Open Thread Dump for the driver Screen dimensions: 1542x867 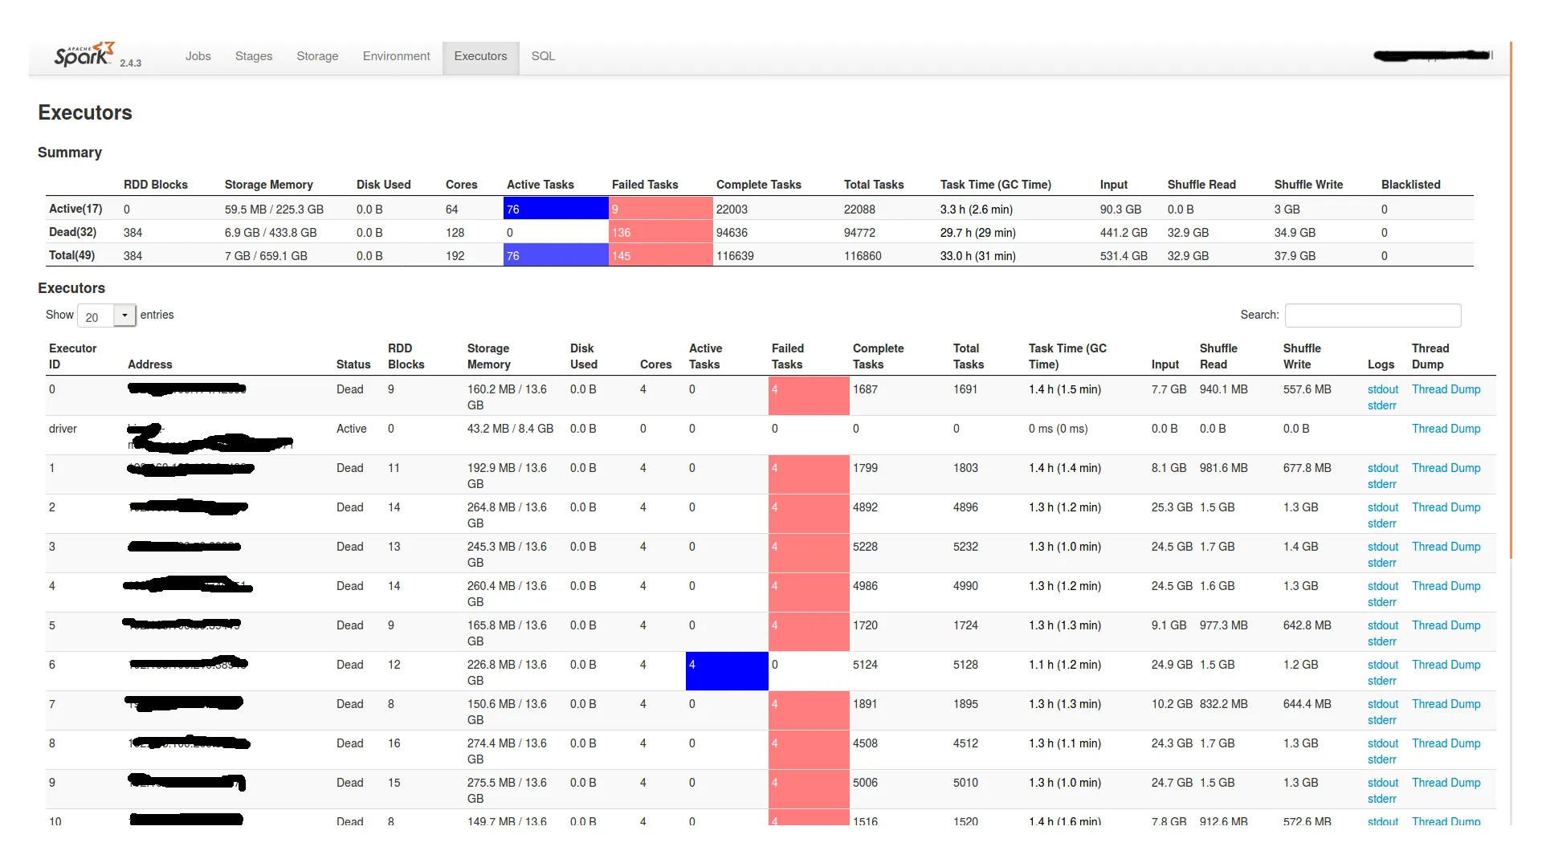pyautogui.click(x=1446, y=429)
